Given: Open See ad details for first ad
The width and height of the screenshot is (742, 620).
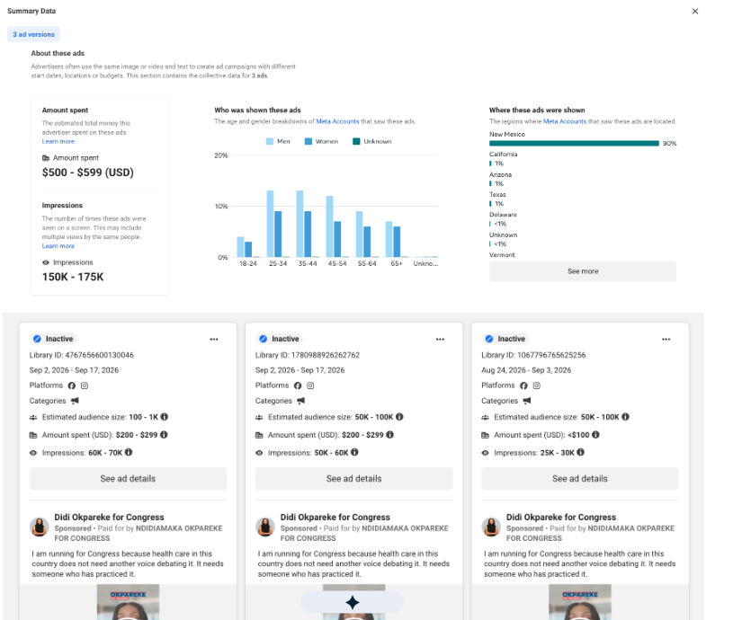Looking at the screenshot, I should 128,479.
